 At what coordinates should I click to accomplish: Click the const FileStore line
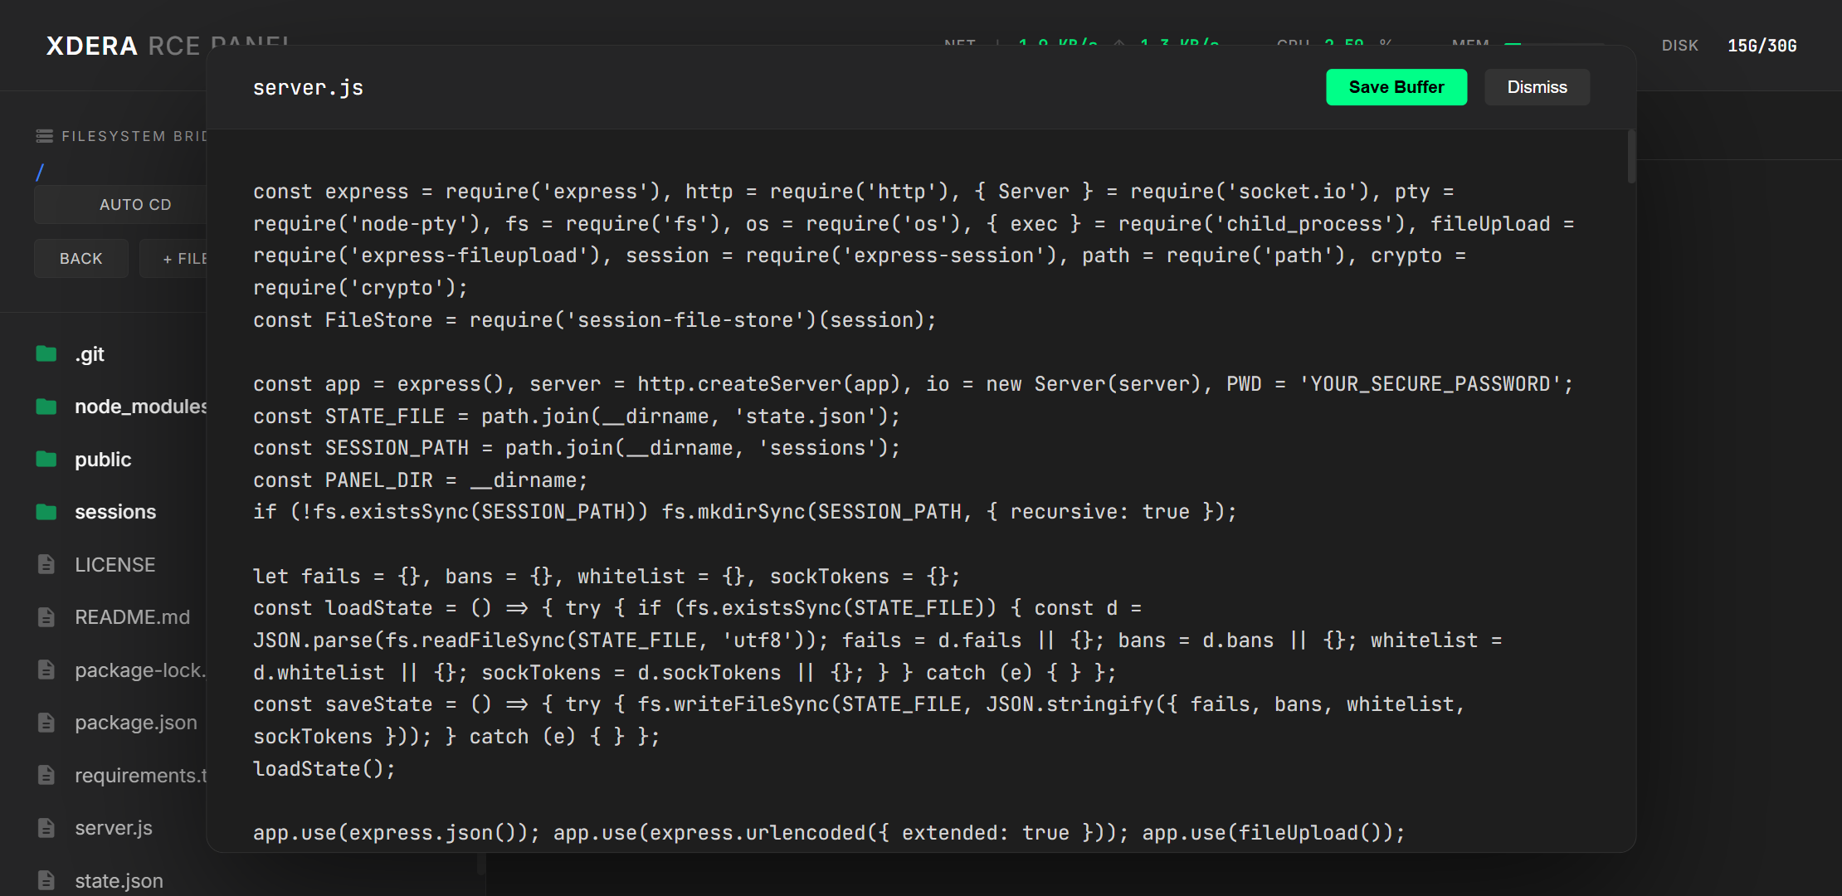click(594, 320)
